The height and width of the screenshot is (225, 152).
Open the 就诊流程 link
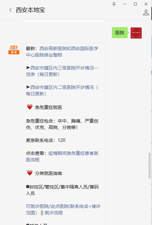54,213
